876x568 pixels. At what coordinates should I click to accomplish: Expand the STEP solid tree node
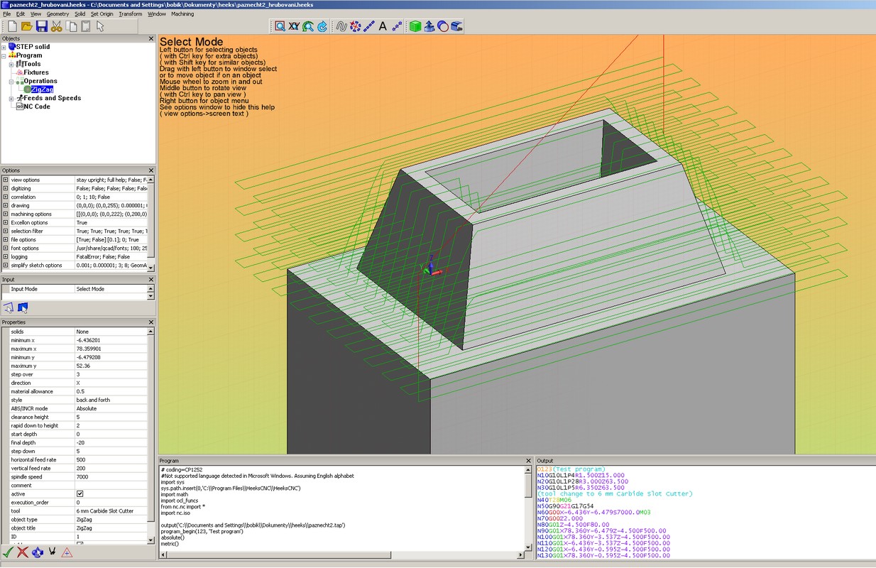[4, 47]
